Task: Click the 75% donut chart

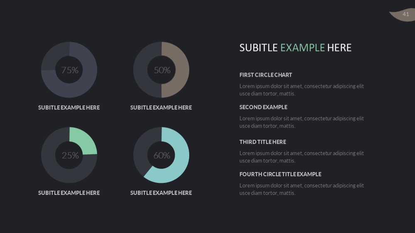Action: click(69, 70)
